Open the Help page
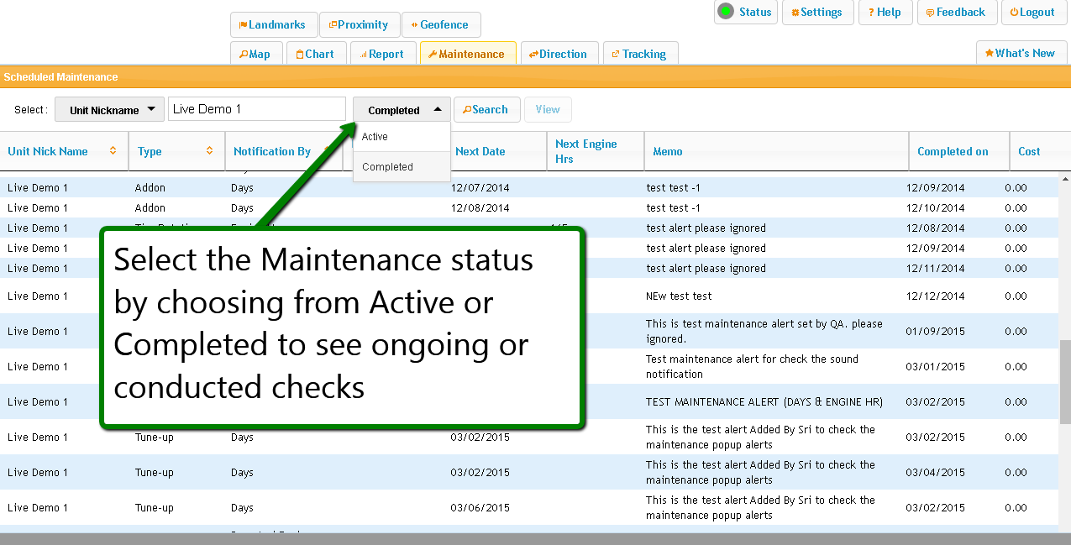 click(885, 13)
